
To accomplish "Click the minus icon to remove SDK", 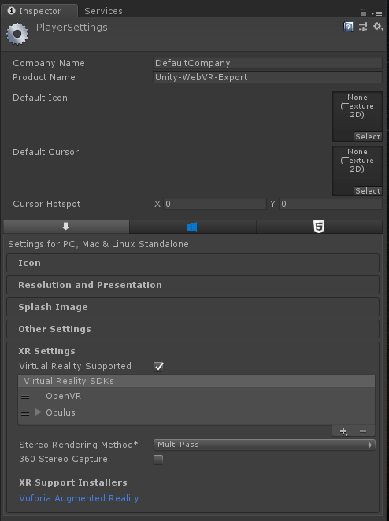I will pyautogui.click(x=363, y=431).
